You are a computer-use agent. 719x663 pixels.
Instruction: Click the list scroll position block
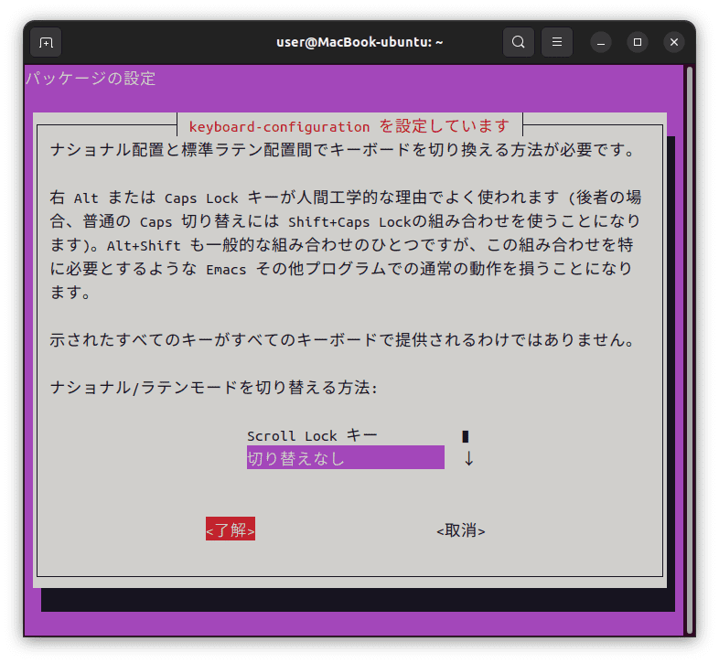pyautogui.click(x=466, y=436)
